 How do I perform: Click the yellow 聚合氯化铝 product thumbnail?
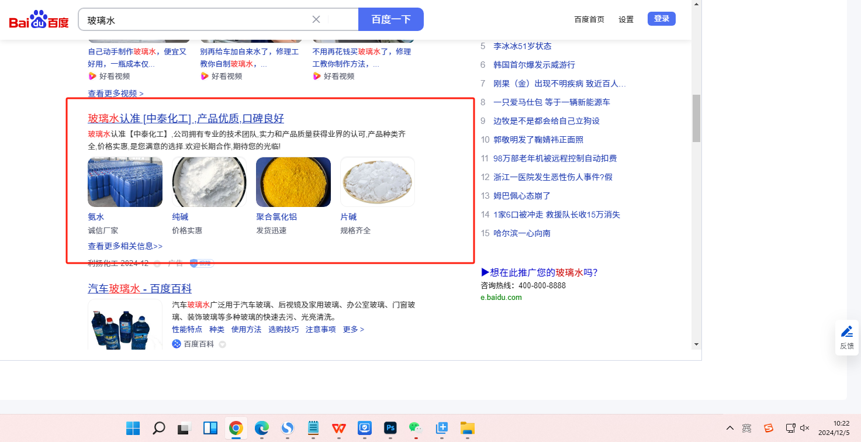(x=293, y=182)
